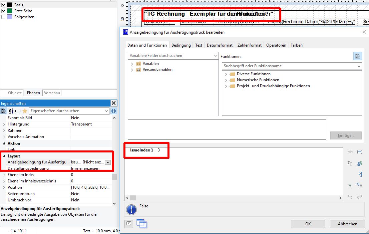Click the help question mark icon
The height and width of the screenshot is (234, 369).
tap(129, 224)
